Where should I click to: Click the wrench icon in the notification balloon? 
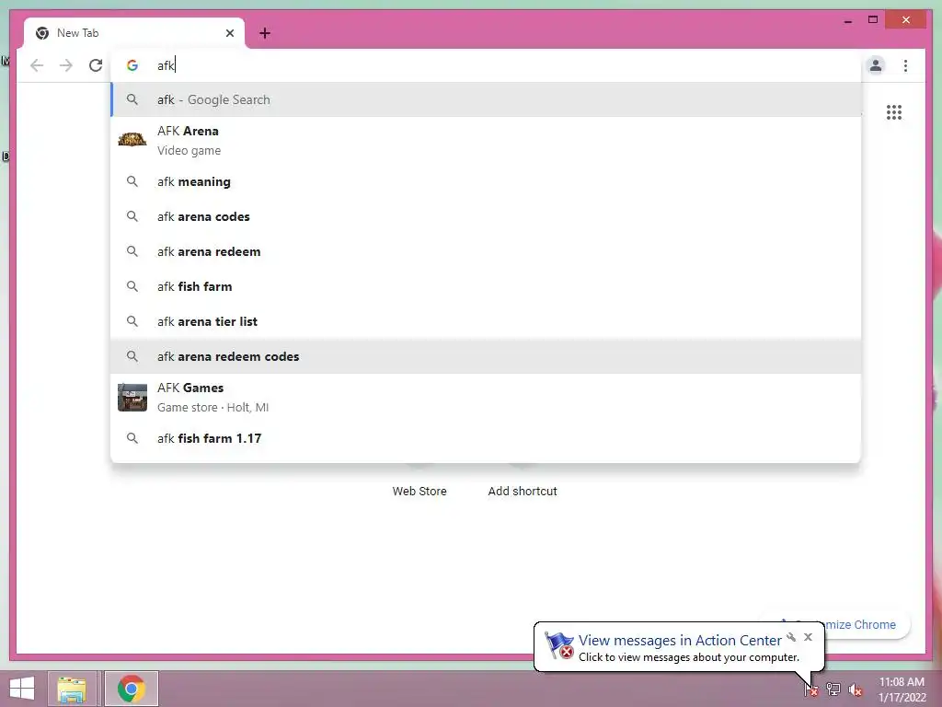click(x=791, y=637)
